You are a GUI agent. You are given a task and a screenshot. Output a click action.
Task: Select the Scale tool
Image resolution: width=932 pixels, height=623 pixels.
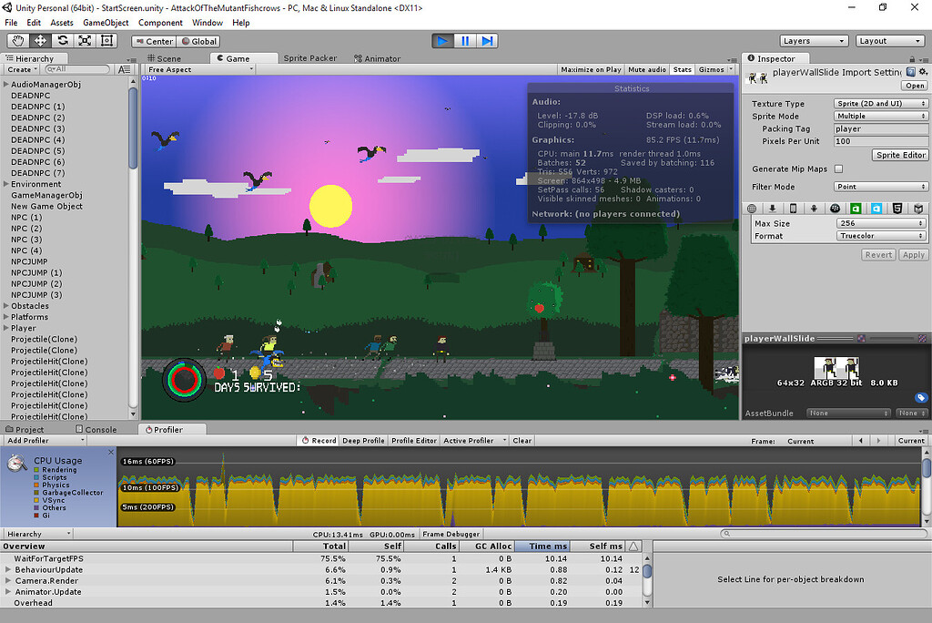tap(85, 41)
